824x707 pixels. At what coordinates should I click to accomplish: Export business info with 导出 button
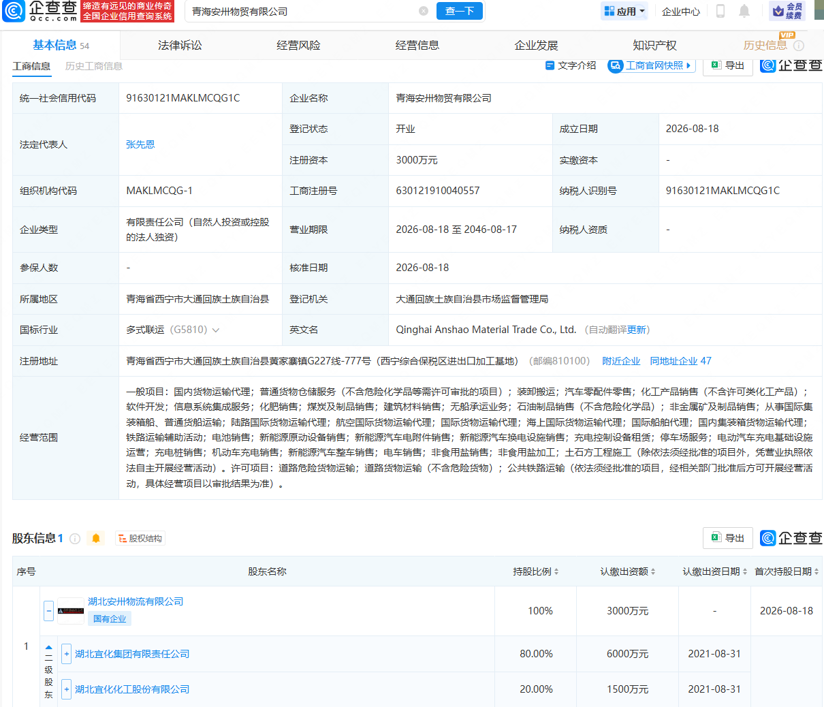coord(727,65)
